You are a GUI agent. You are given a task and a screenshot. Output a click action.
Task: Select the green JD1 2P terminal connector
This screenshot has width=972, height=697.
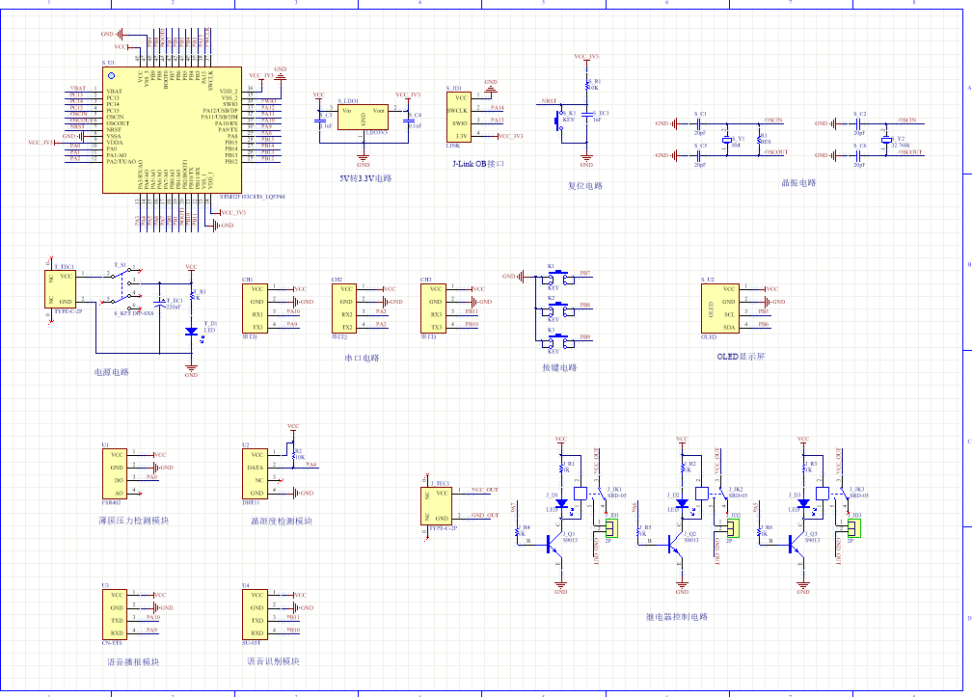tap(613, 527)
